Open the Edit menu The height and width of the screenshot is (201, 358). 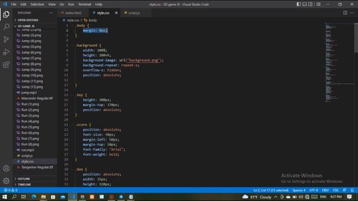[23, 4]
